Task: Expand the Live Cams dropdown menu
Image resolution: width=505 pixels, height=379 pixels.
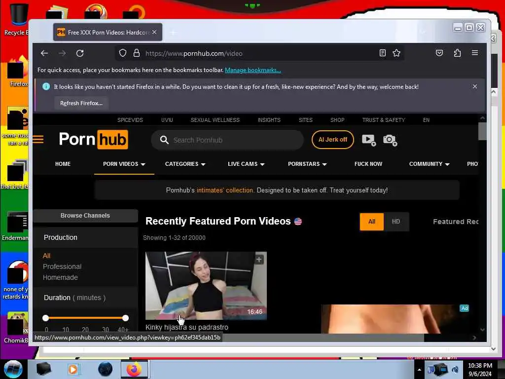Action: coord(246,164)
